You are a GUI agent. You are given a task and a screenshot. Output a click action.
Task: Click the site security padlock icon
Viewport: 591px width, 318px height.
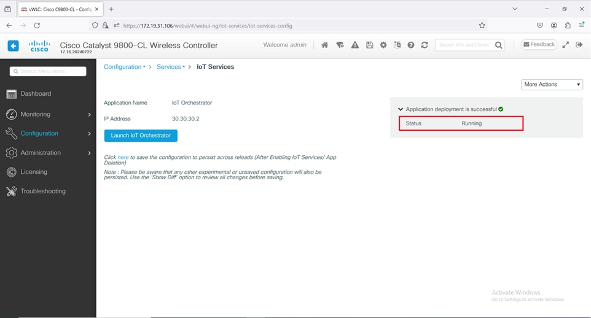106,25
